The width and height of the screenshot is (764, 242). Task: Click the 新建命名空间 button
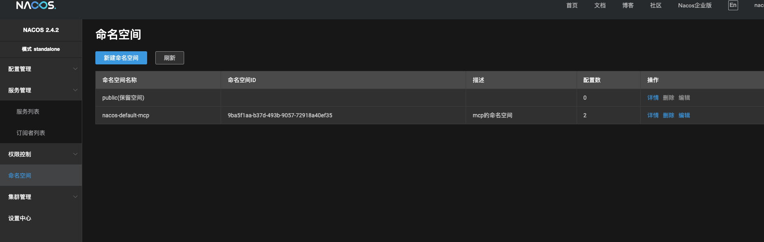[x=121, y=58]
